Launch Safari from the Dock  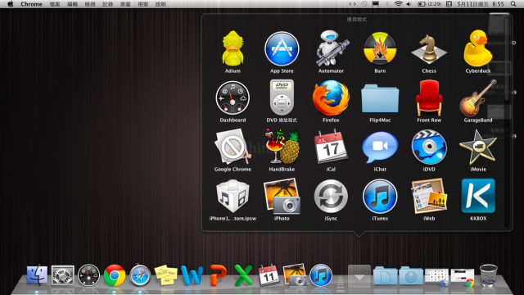140,275
